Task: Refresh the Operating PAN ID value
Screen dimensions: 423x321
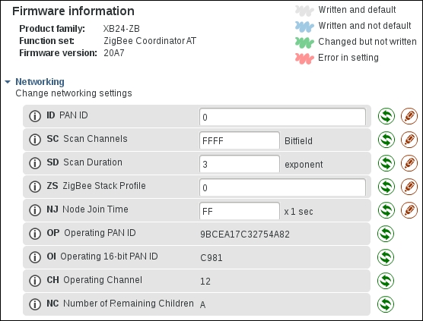Action: (x=386, y=234)
